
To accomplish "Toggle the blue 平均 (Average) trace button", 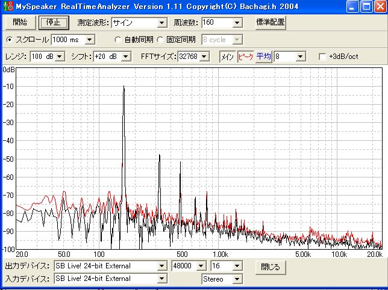I will click(x=263, y=56).
